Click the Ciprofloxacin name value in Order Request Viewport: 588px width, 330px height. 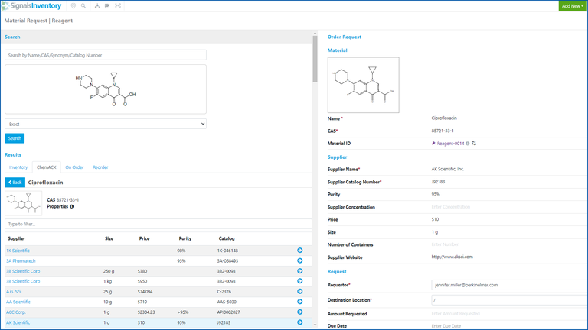444,118
